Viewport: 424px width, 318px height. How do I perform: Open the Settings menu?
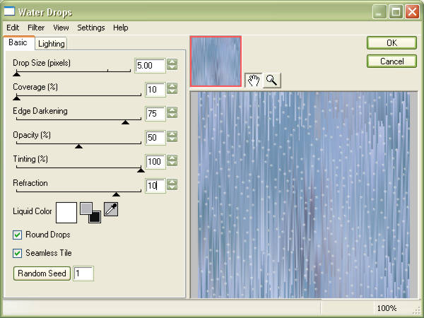point(91,28)
